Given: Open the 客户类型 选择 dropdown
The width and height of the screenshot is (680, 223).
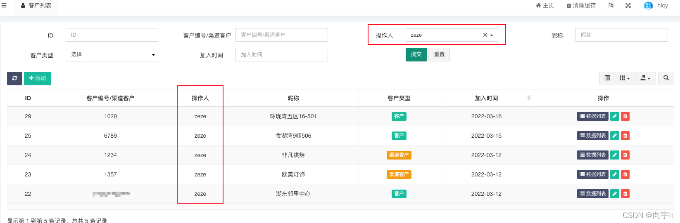Looking at the screenshot, I should [112, 54].
